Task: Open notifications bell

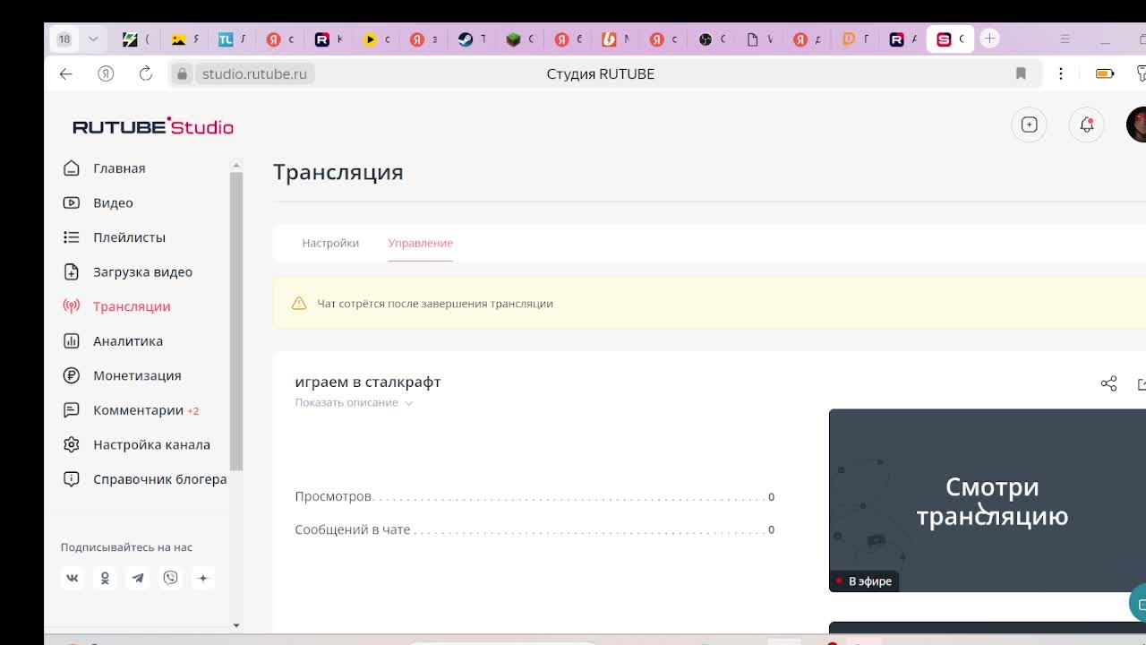Action: click(1086, 125)
